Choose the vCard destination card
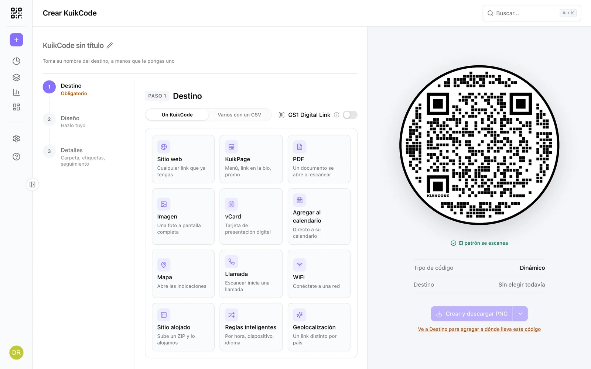Viewport: 591px width, 369px height. tap(251, 217)
